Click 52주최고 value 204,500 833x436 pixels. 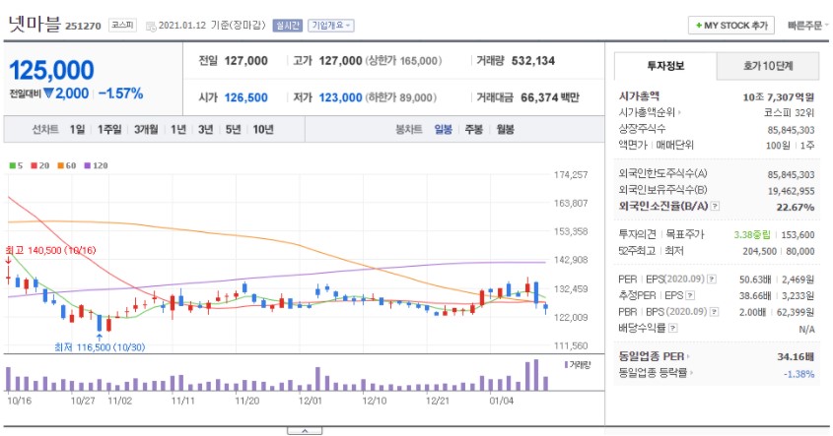(x=760, y=251)
